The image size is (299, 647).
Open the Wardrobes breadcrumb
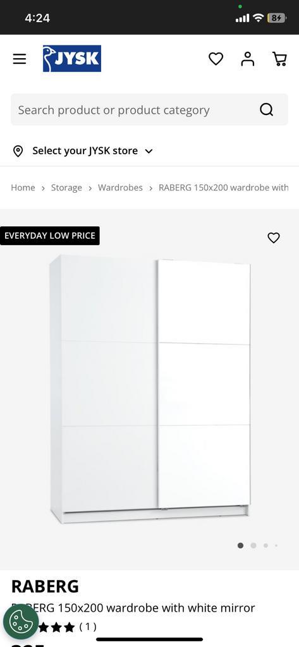[120, 188]
